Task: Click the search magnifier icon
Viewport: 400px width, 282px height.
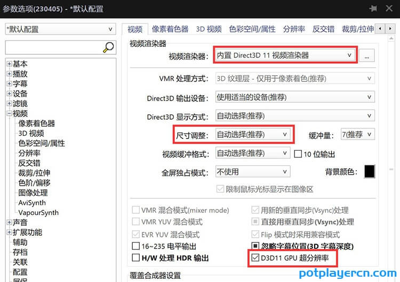Action: (108, 47)
